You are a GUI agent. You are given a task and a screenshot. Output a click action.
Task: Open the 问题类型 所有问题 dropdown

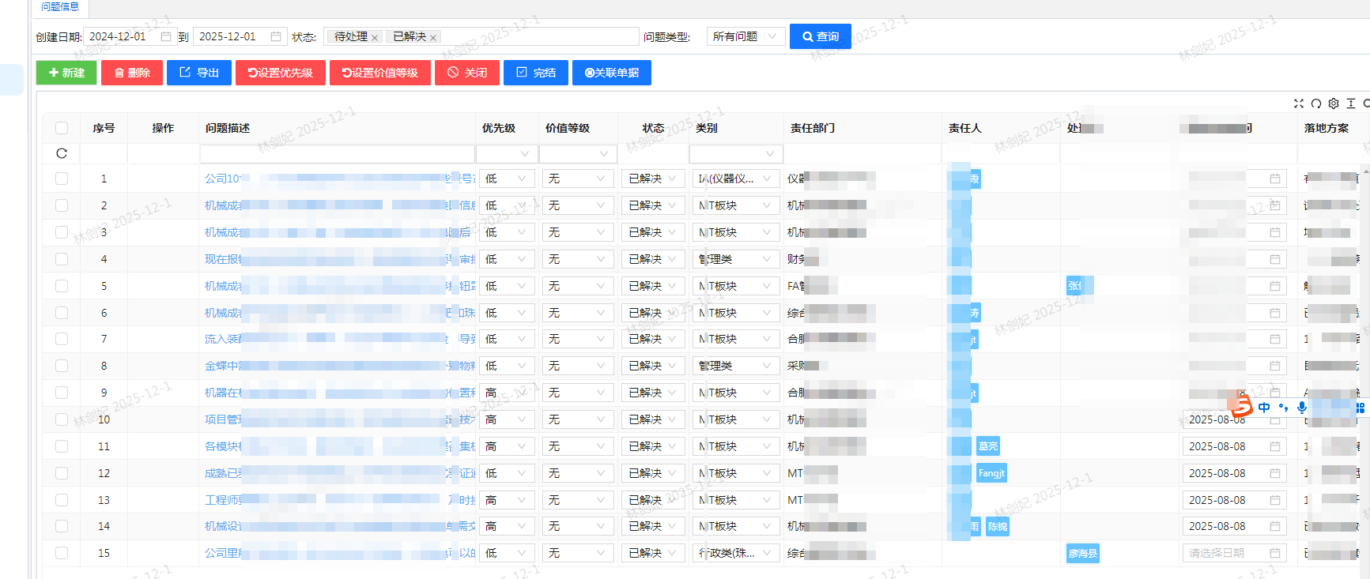pyautogui.click(x=745, y=36)
